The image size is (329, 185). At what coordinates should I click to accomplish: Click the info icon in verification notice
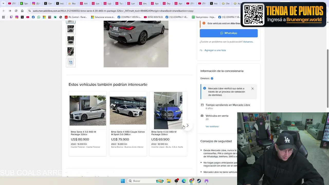click(205, 88)
